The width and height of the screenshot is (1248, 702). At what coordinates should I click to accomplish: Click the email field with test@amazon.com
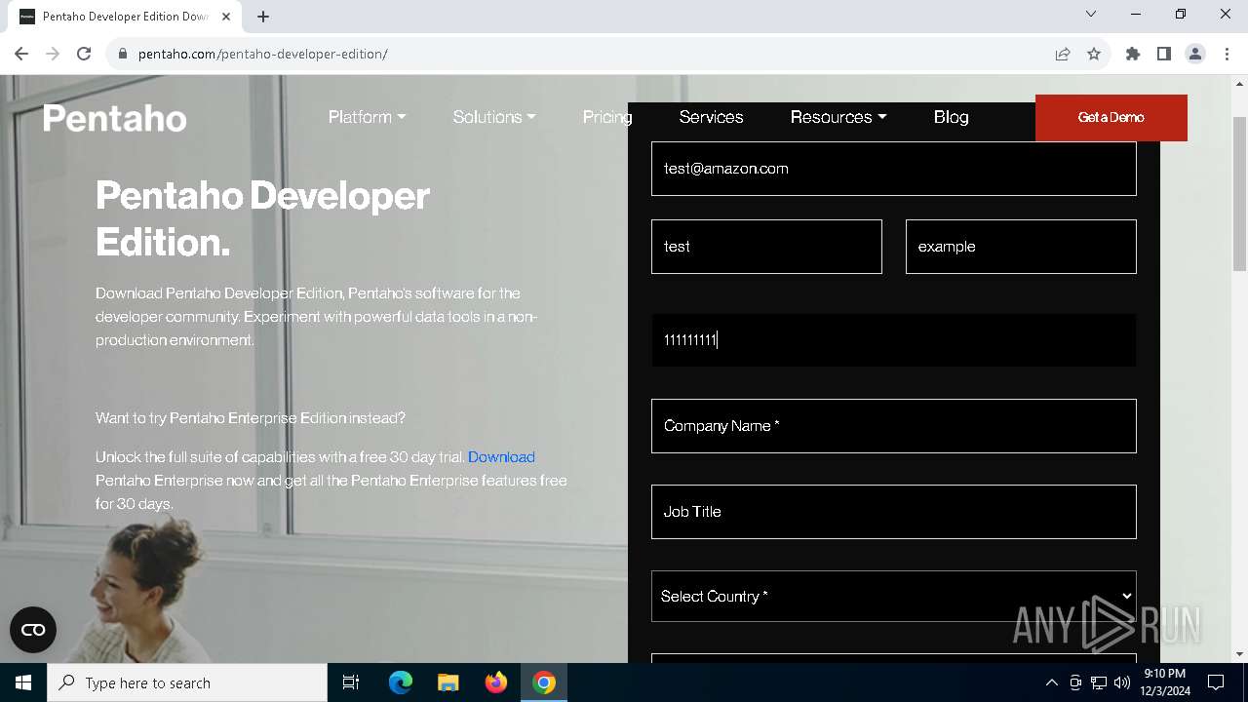click(894, 169)
